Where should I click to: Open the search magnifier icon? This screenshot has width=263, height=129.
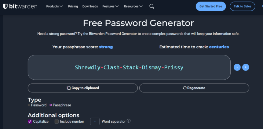[x=152, y=6]
